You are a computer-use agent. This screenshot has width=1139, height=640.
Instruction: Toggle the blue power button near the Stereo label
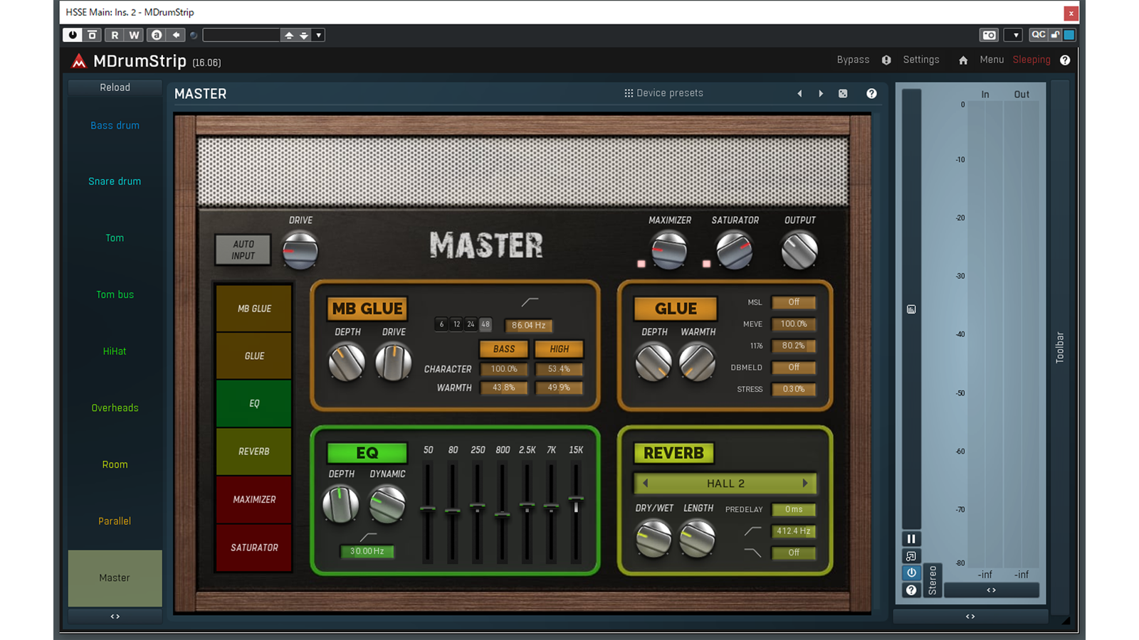tap(911, 573)
